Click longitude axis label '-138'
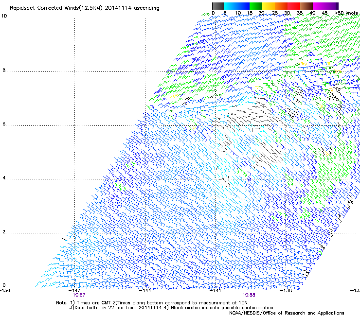 click(x=286, y=291)
